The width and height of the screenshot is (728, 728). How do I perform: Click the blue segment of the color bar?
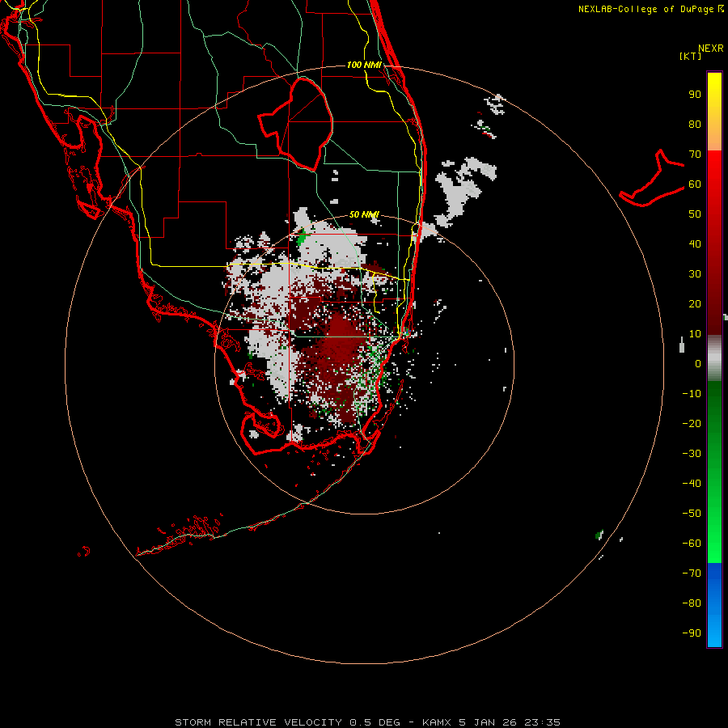click(x=714, y=605)
